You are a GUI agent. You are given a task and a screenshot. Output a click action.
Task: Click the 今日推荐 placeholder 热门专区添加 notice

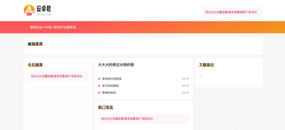[58, 76]
